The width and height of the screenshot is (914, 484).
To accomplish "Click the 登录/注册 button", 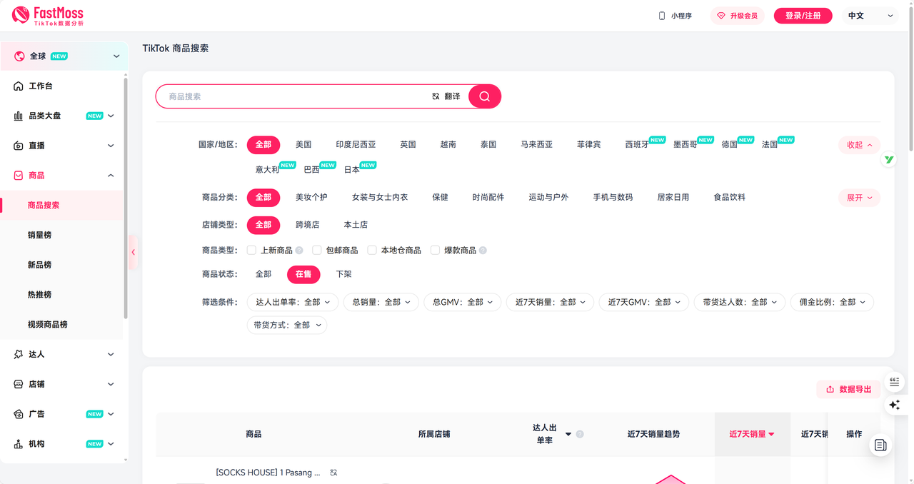I will pyautogui.click(x=803, y=16).
